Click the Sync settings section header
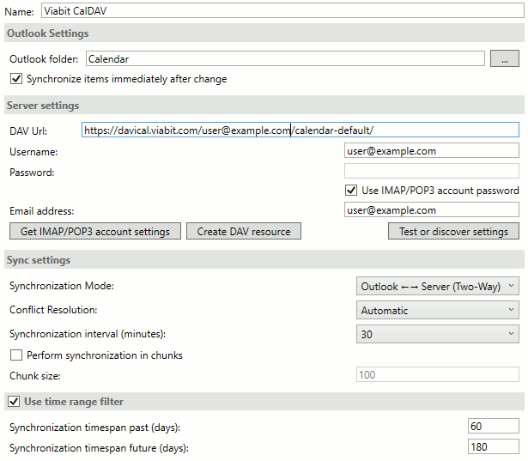528x461 pixels. click(264, 259)
